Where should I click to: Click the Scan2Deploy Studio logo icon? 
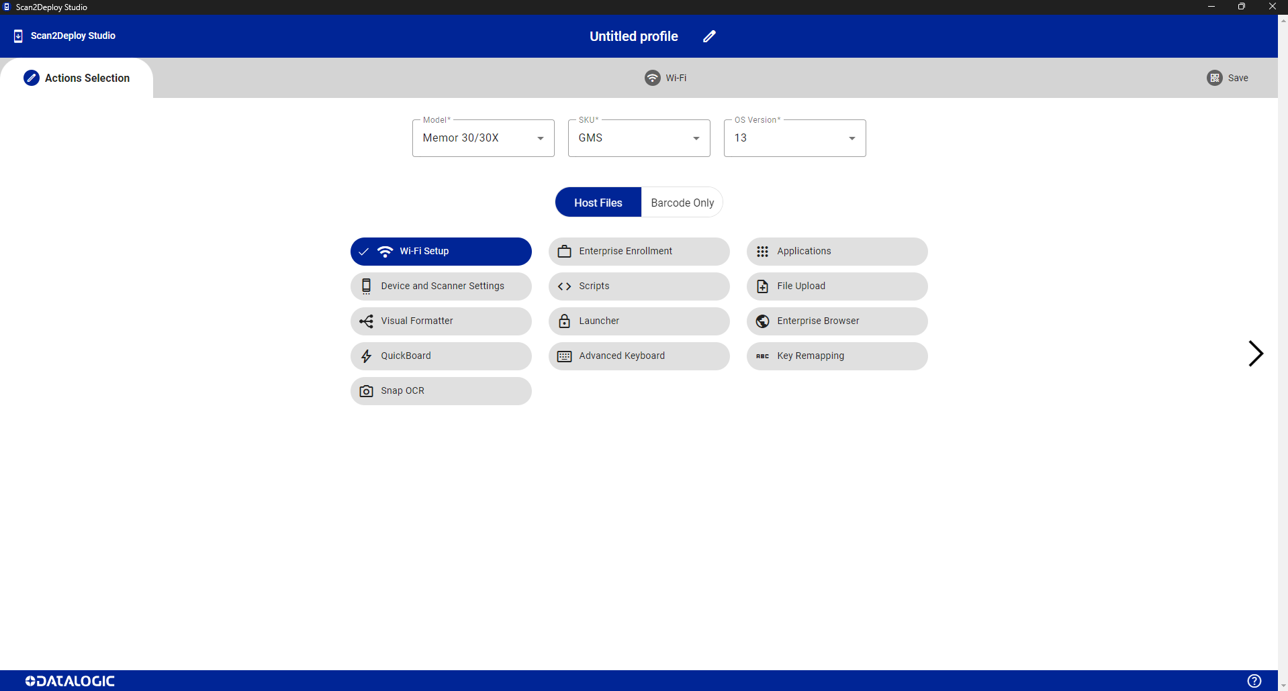tap(18, 36)
